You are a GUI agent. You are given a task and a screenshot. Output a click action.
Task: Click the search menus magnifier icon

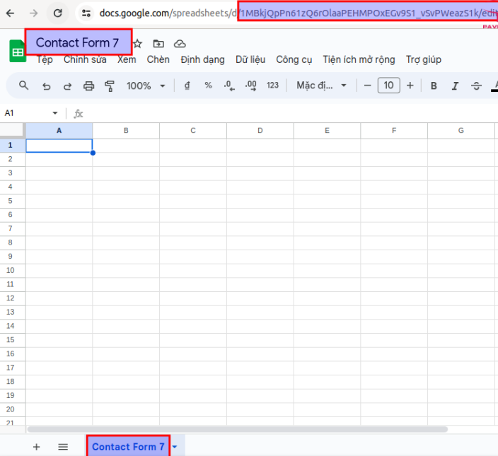(24, 86)
